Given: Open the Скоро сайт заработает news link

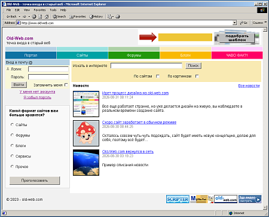Looking at the screenshot, I should click(x=139, y=122).
